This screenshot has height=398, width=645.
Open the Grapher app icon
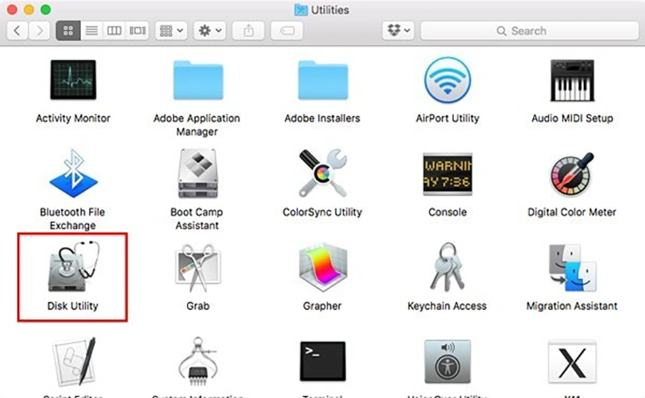pos(323,267)
